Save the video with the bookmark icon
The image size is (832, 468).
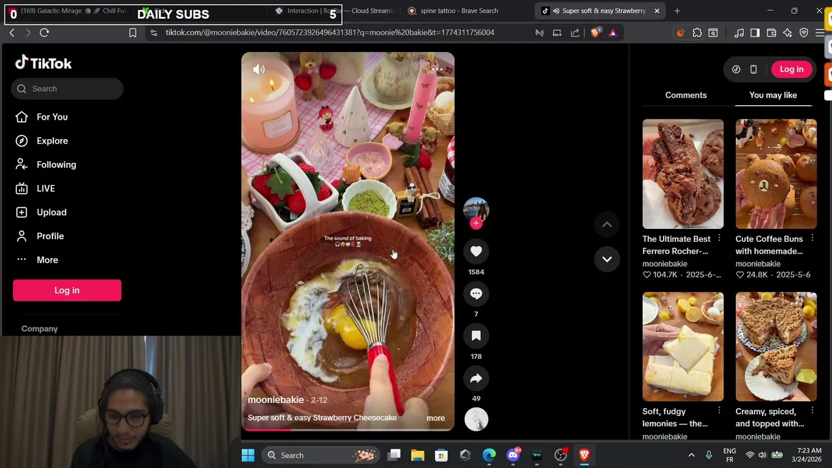476,336
